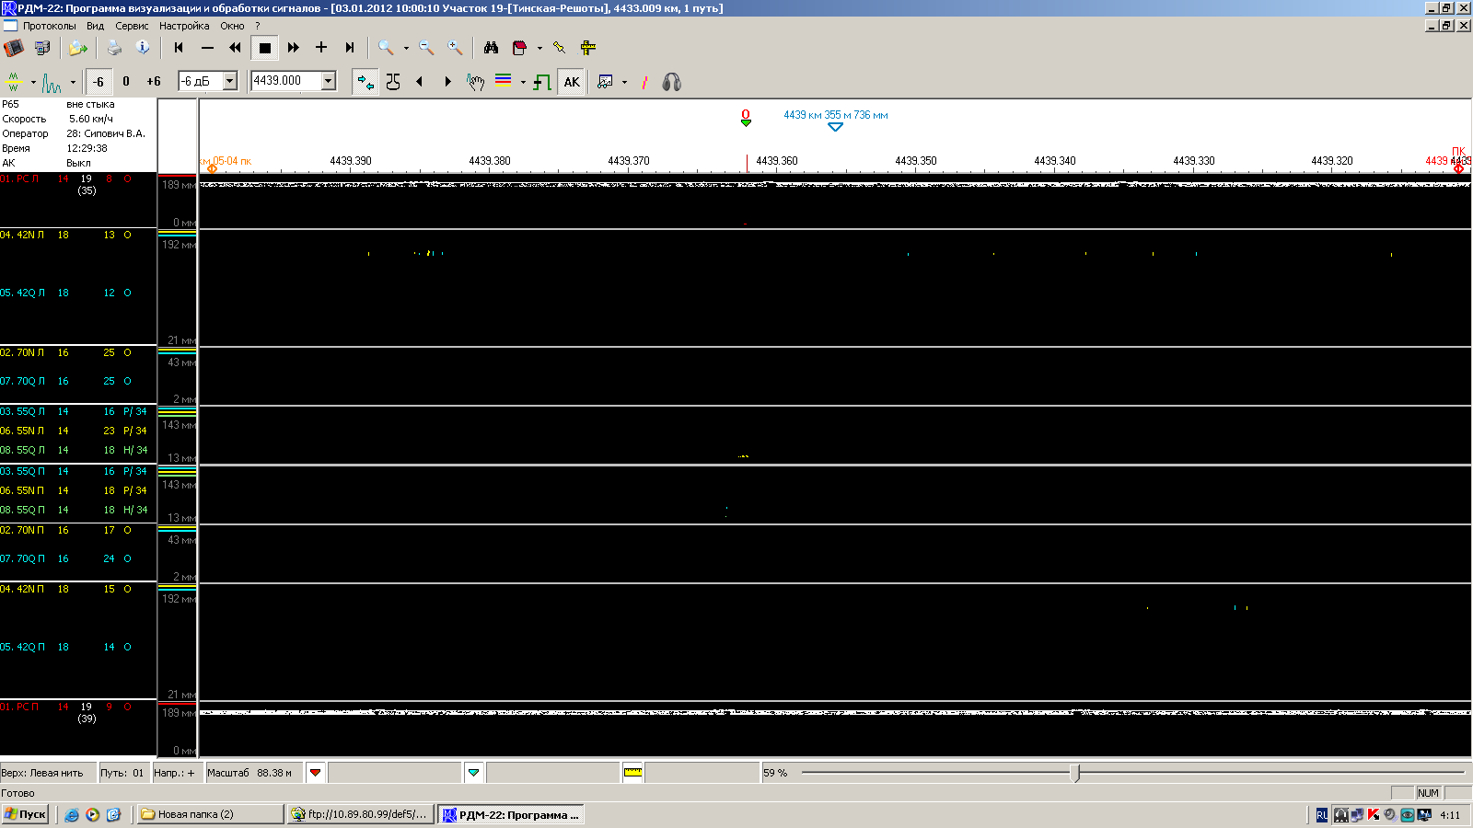Click the blue info icon

click(x=143, y=48)
